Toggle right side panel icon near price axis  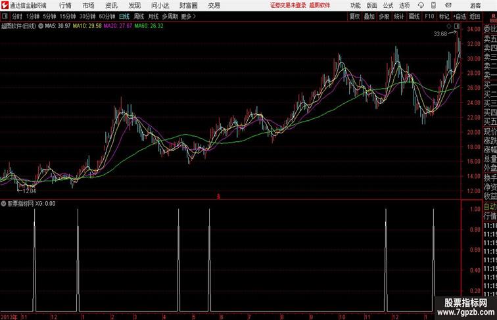[456, 26]
